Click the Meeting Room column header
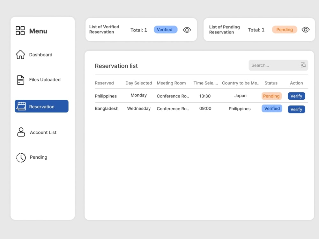319x239 pixels. 171,83
